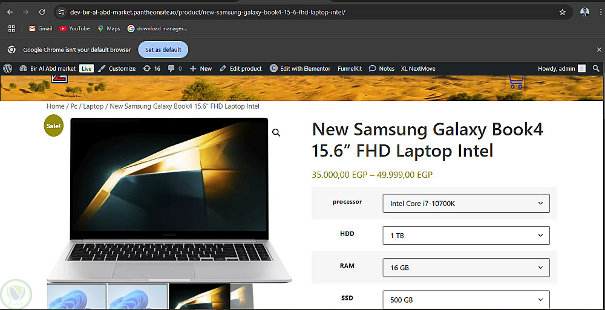605x310 pixels.
Task: Reload the page with refresh icon
Action: pos(42,12)
